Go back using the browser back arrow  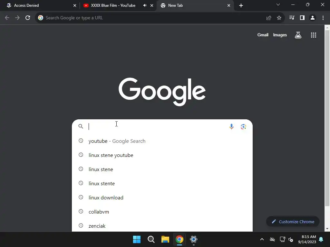point(7,18)
